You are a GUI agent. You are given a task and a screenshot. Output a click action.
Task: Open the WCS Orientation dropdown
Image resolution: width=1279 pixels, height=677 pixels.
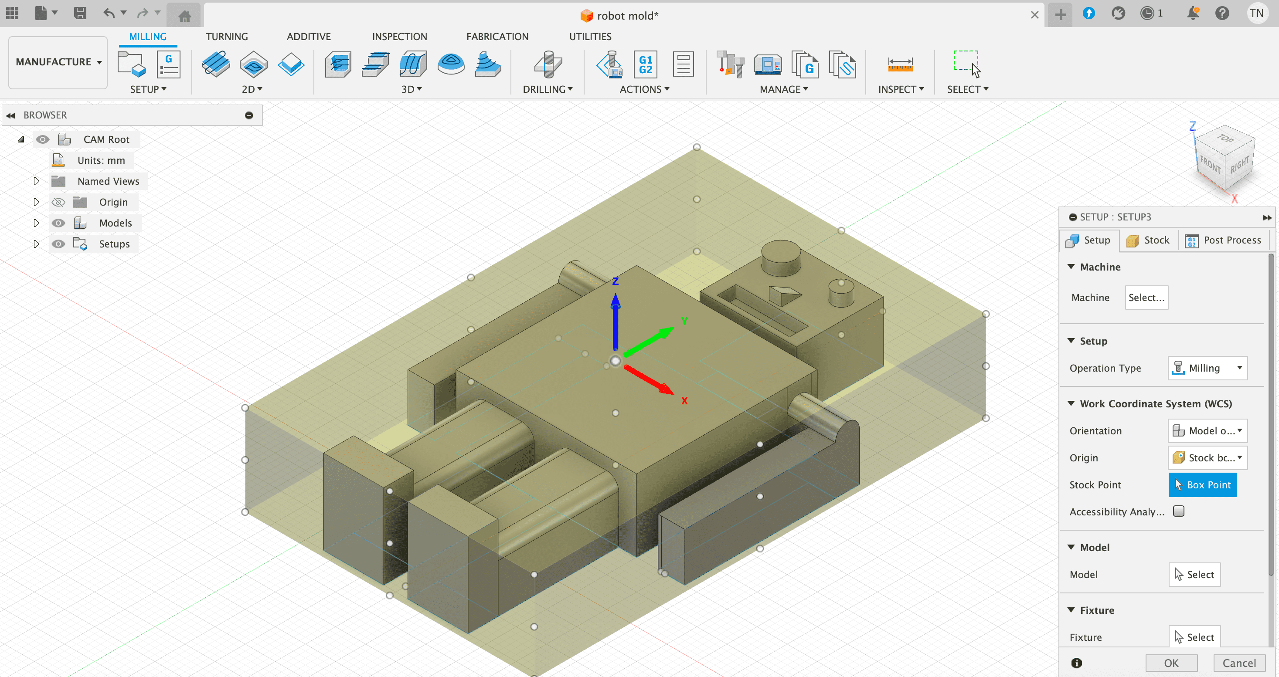point(1208,431)
